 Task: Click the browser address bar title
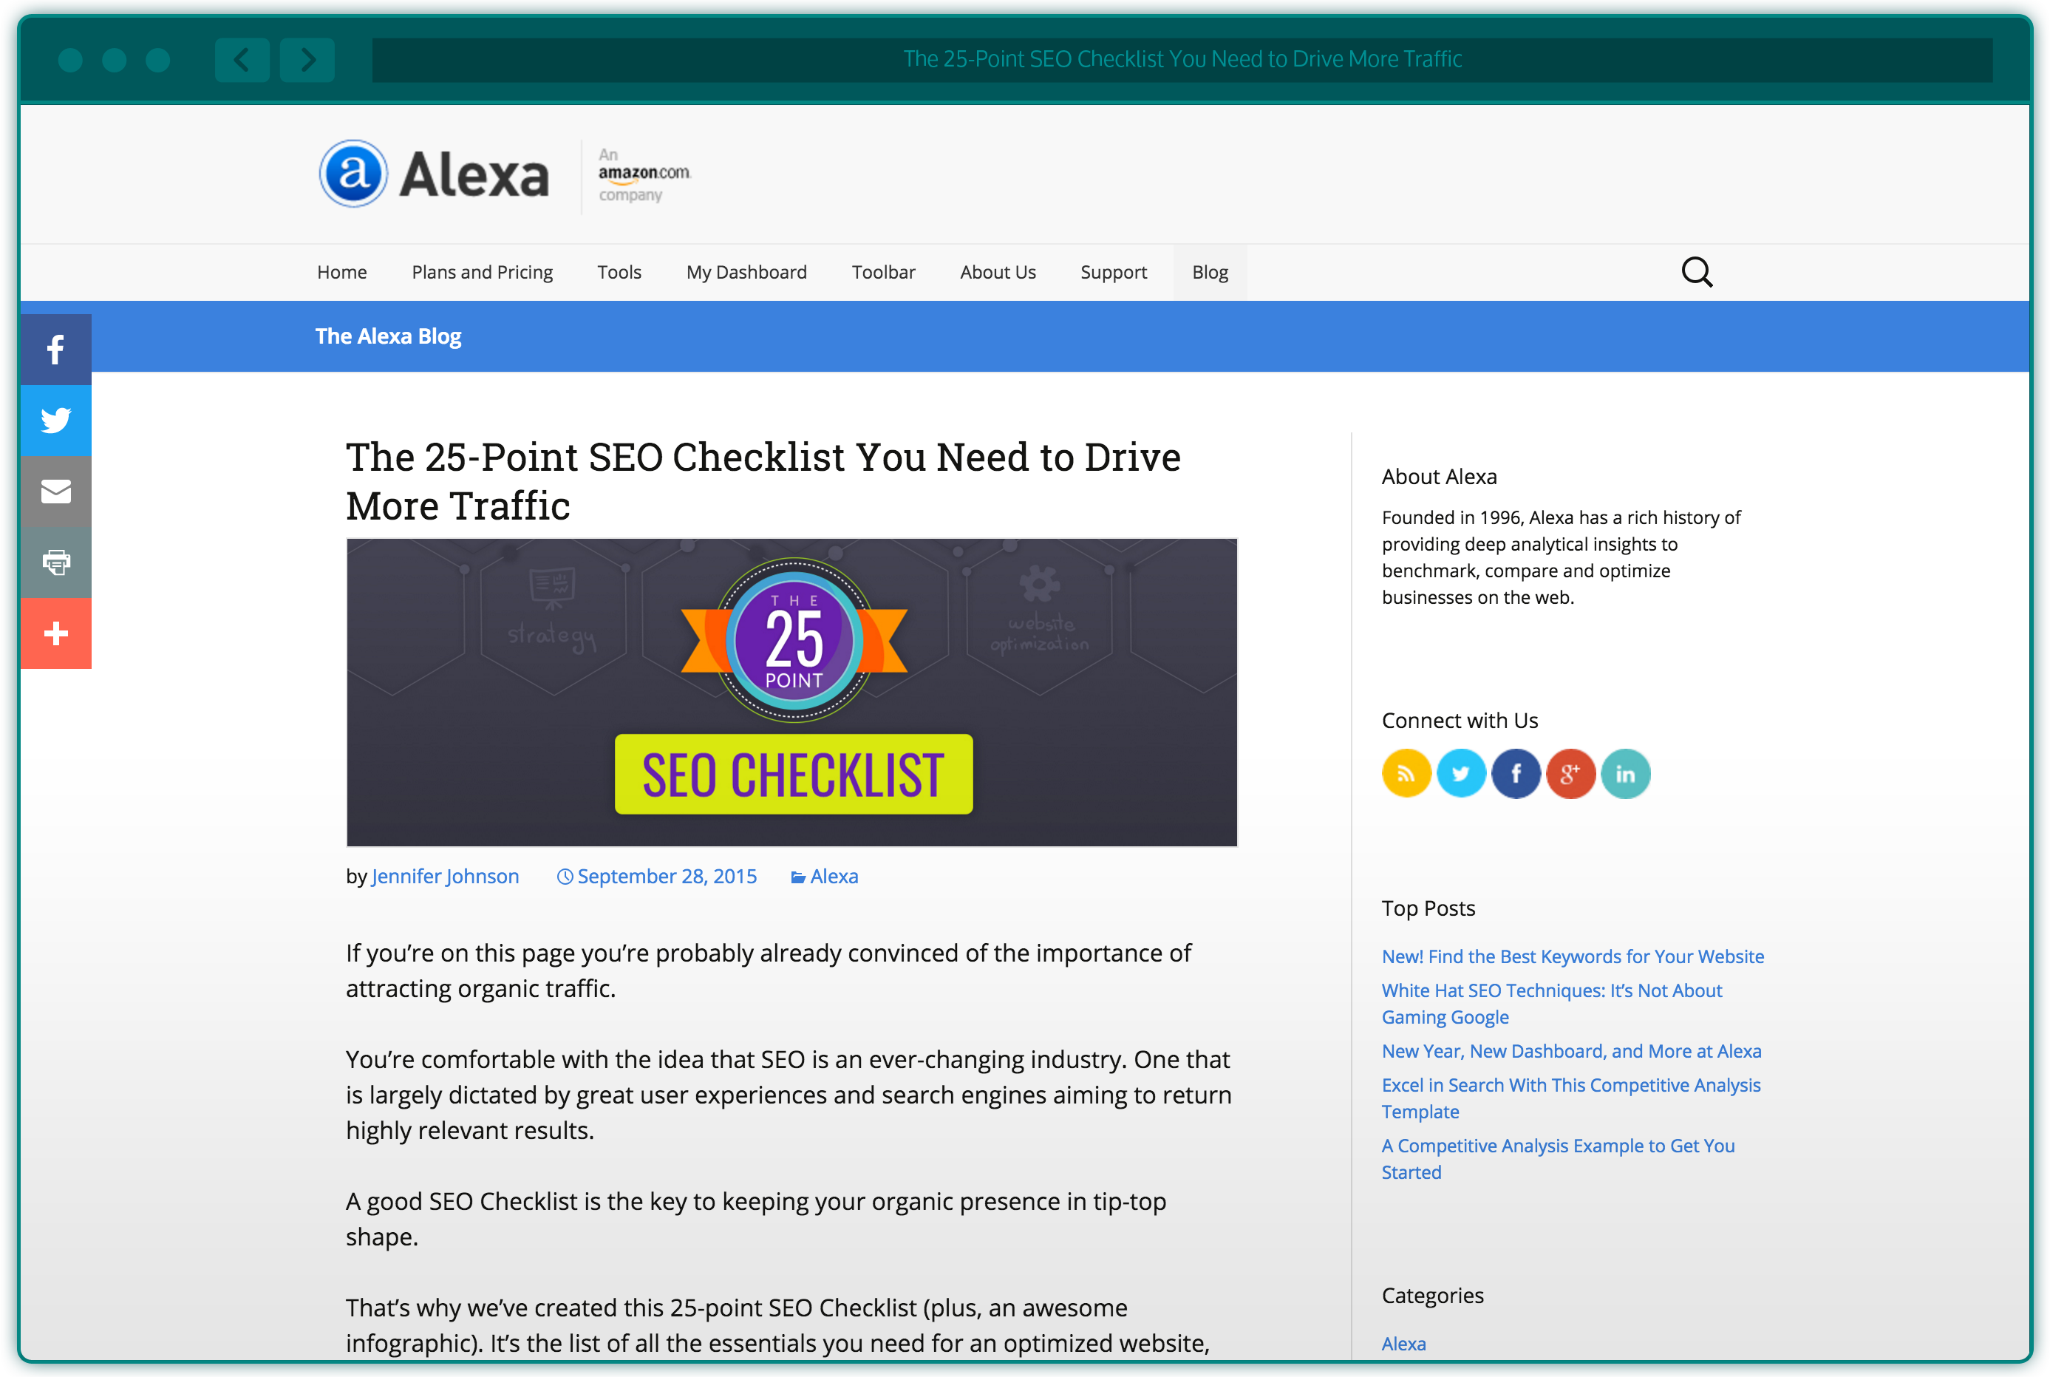pyautogui.click(x=1182, y=60)
